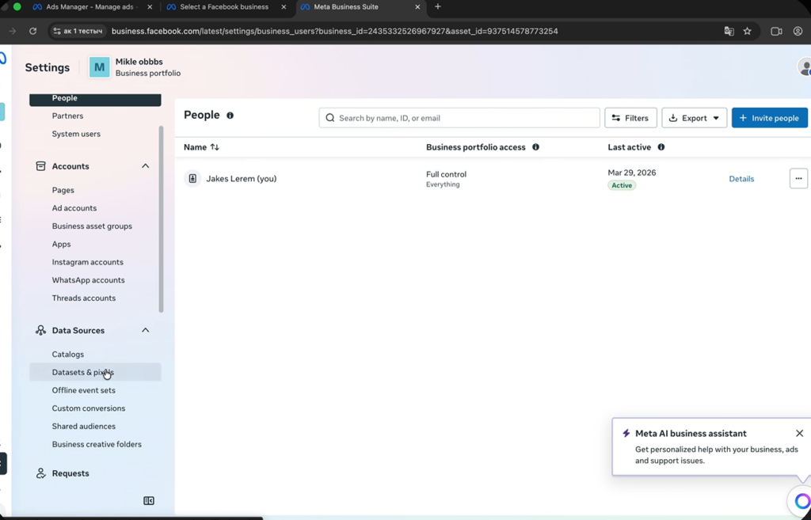This screenshot has height=520, width=811.
Task: Click the Full control access text
Action: (x=446, y=174)
